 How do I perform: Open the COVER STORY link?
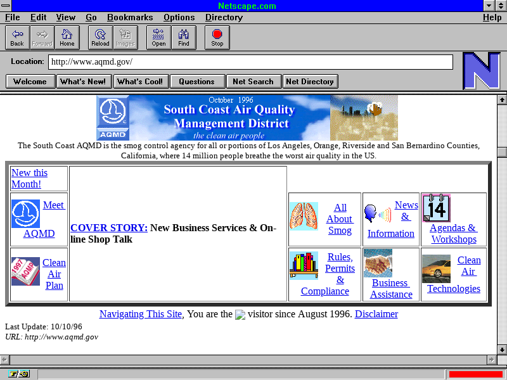(x=109, y=228)
